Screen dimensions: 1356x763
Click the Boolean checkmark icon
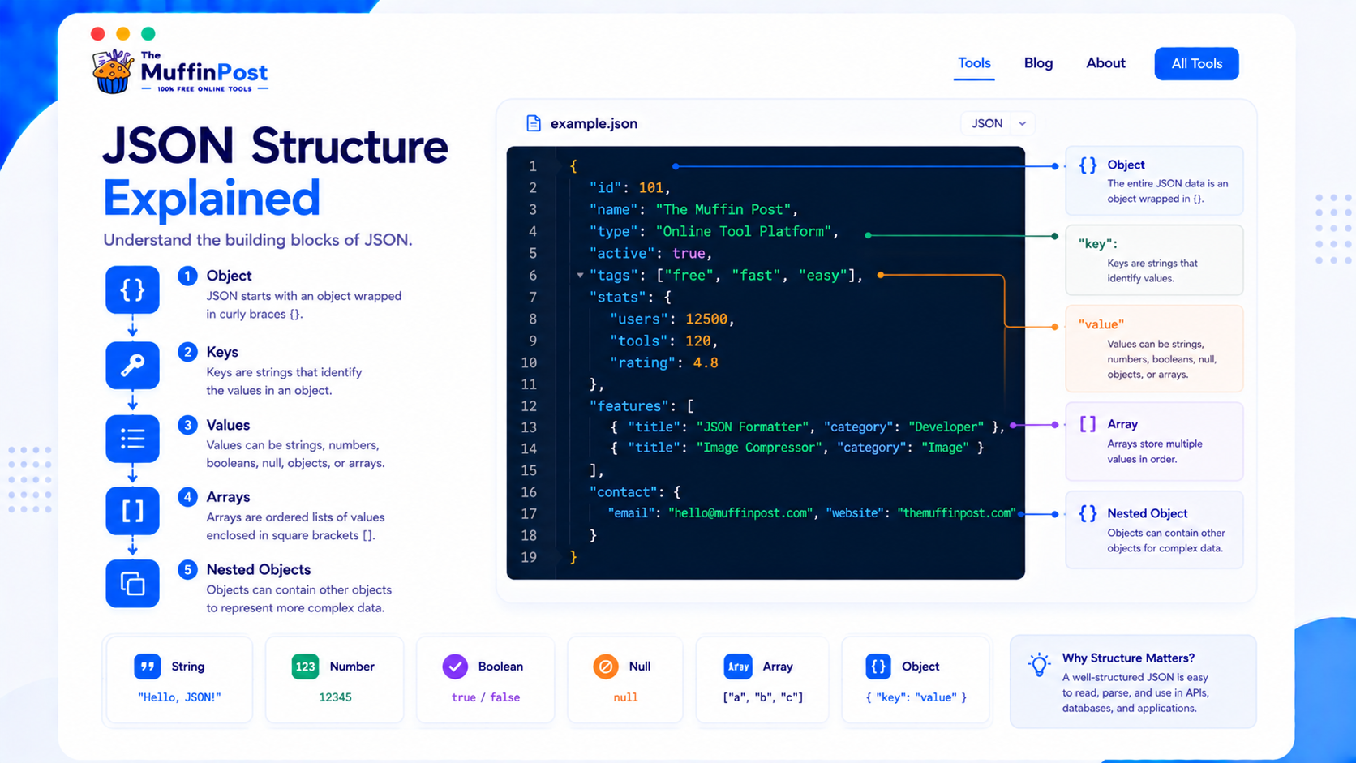point(455,667)
